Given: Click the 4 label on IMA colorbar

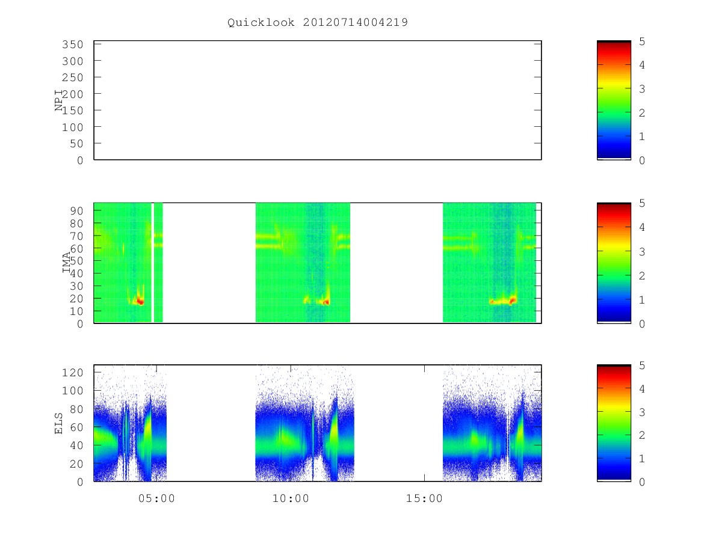Looking at the screenshot, I should click(642, 227).
